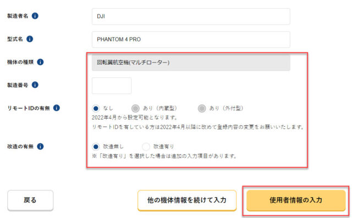This screenshot has height=218, width=352.
Task: Select あり（外付型）radio option
Action: (x=202, y=108)
